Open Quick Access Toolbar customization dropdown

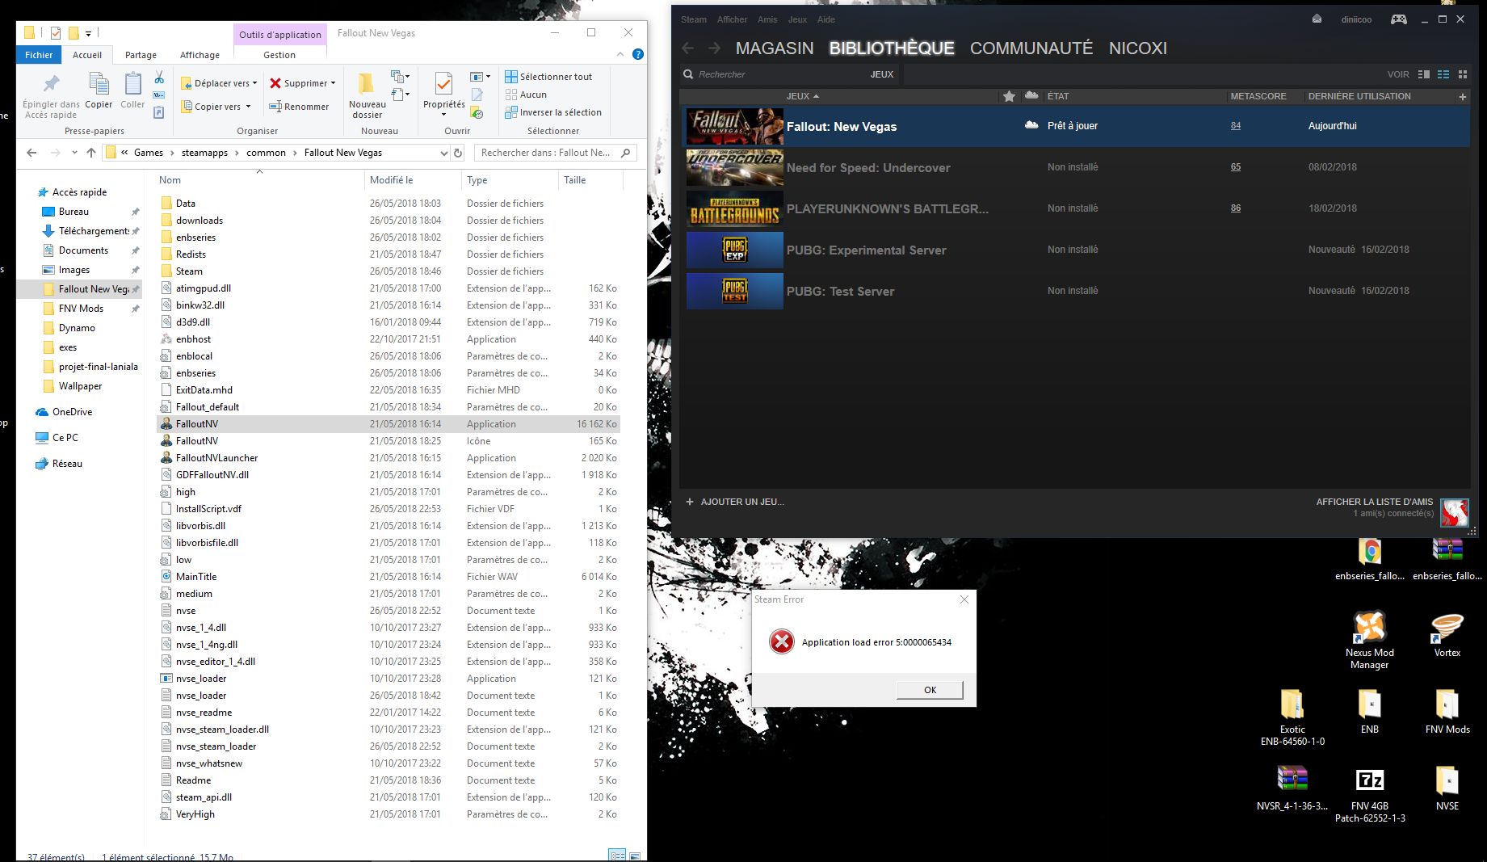click(x=88, y=33)
